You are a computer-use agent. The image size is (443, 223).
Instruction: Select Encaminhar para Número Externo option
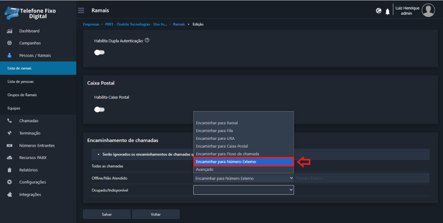click(243, 162)
